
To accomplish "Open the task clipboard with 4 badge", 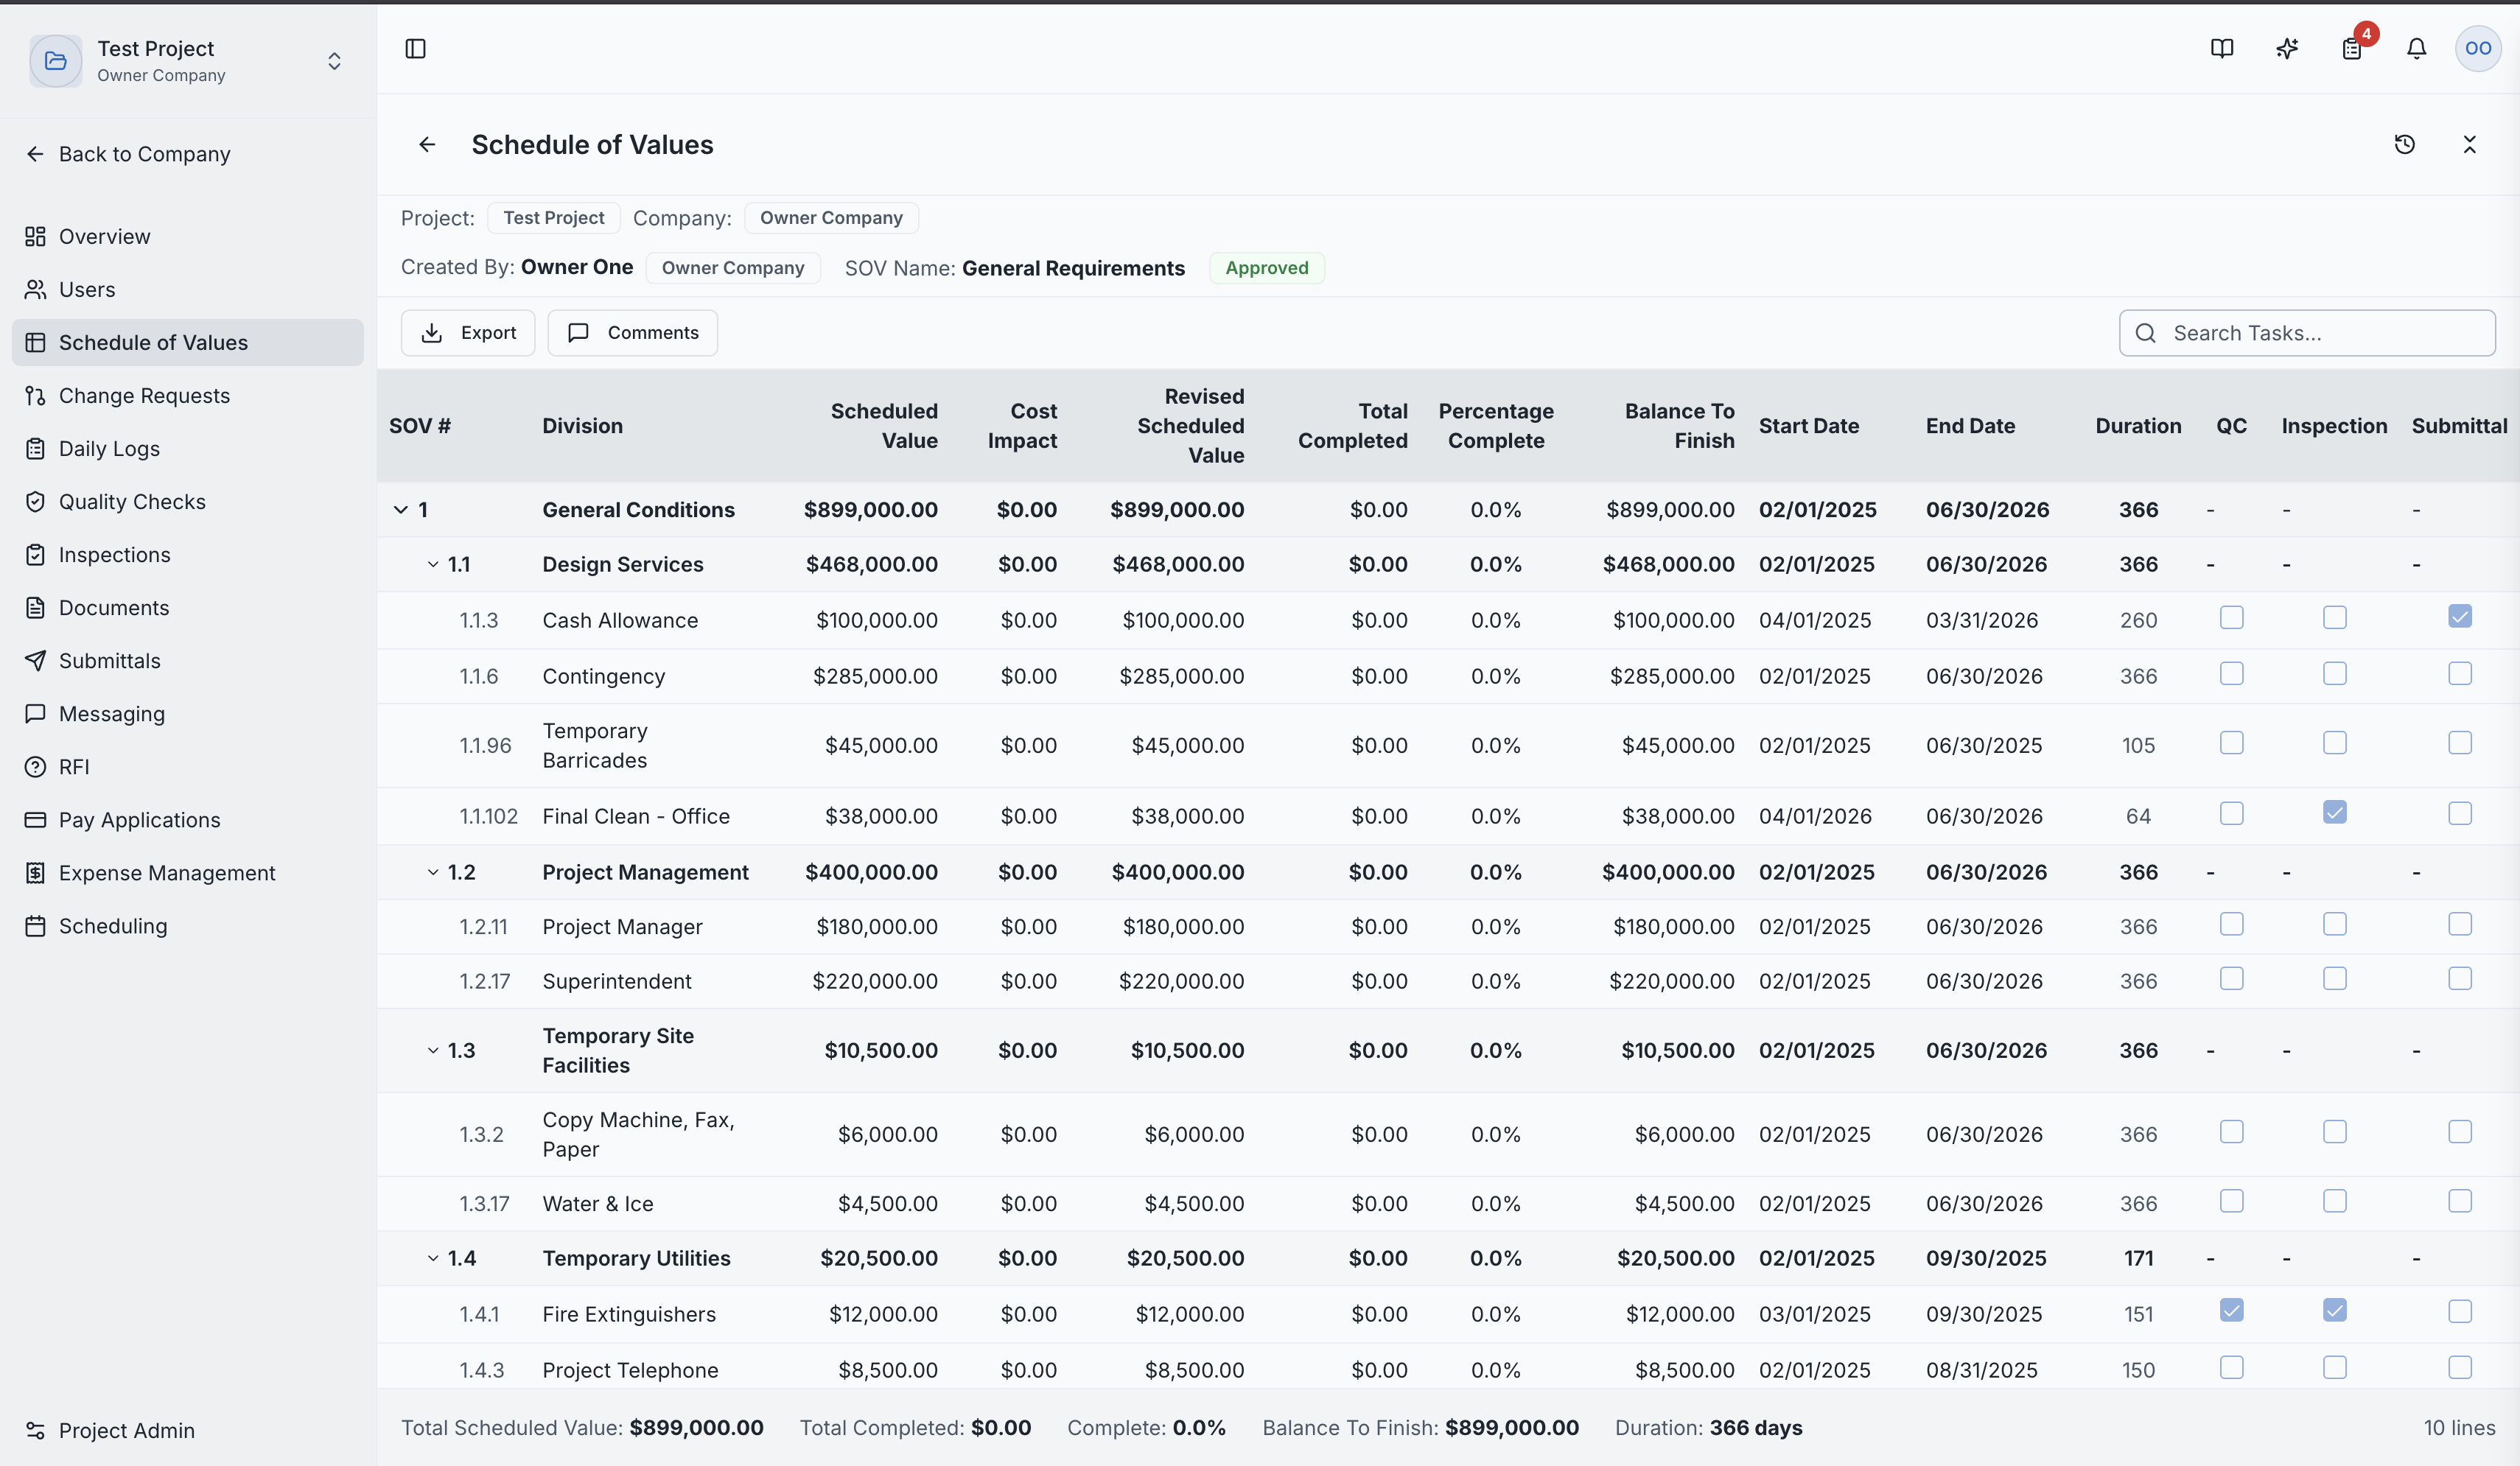I will (x=2352, y=48).
